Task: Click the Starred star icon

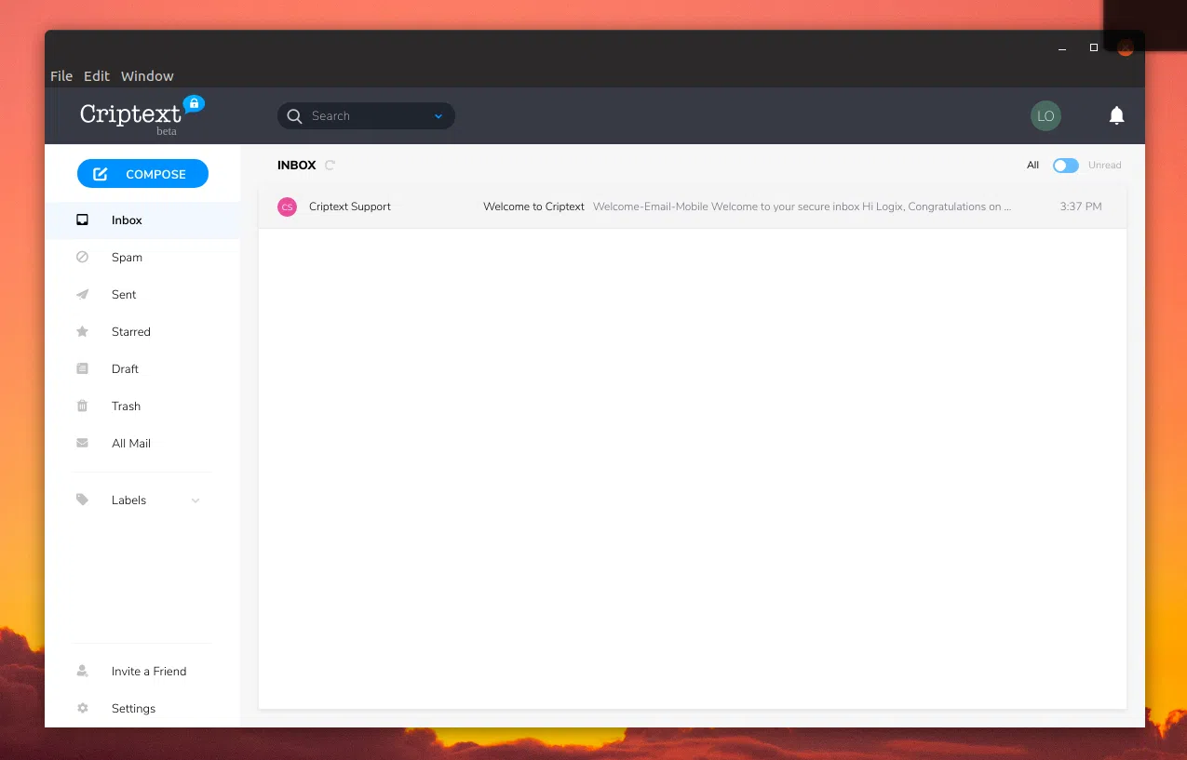Action: pos(82,332)
